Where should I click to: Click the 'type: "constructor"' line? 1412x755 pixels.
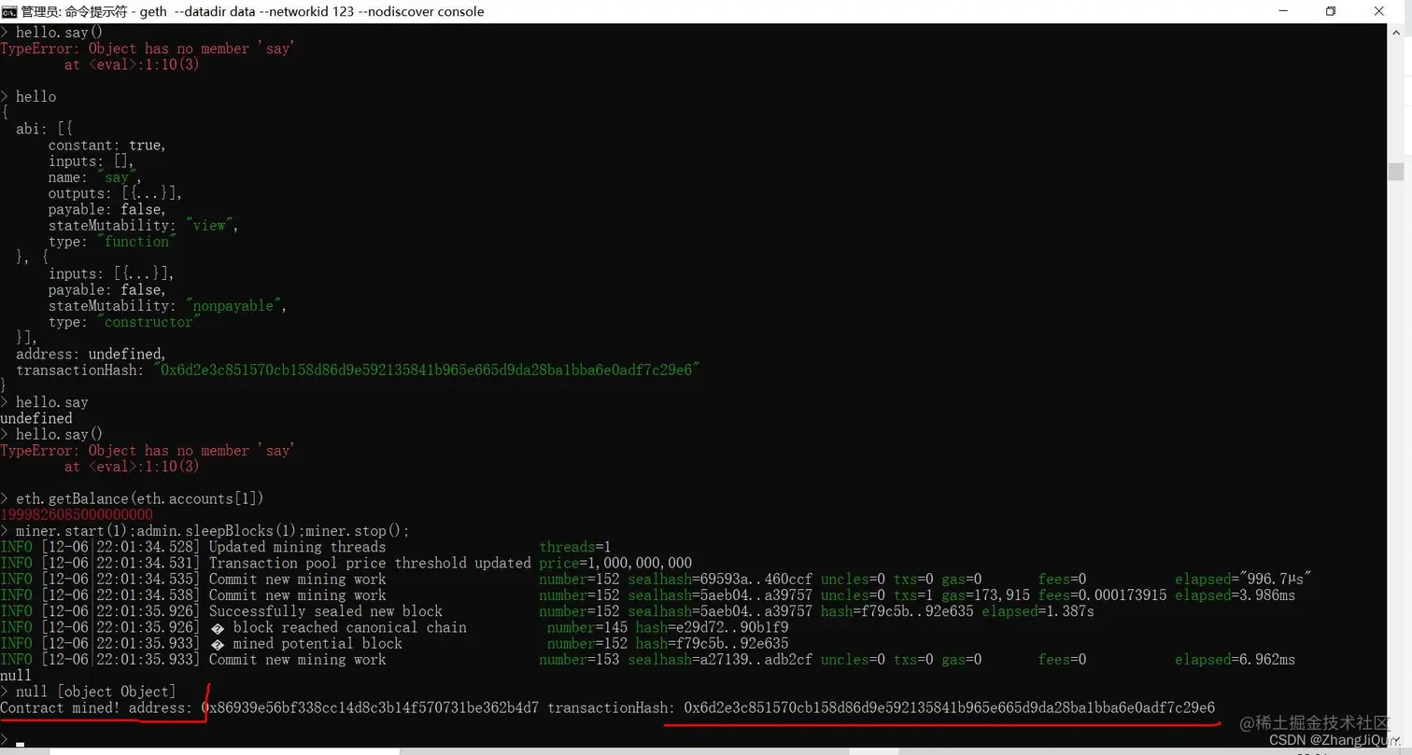(123, 322)
